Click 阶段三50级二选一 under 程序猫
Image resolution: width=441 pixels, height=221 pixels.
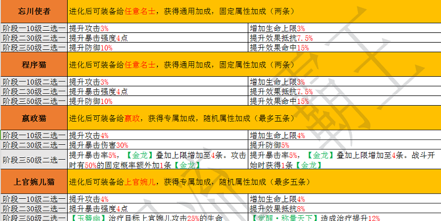click(x=34, y=101)
